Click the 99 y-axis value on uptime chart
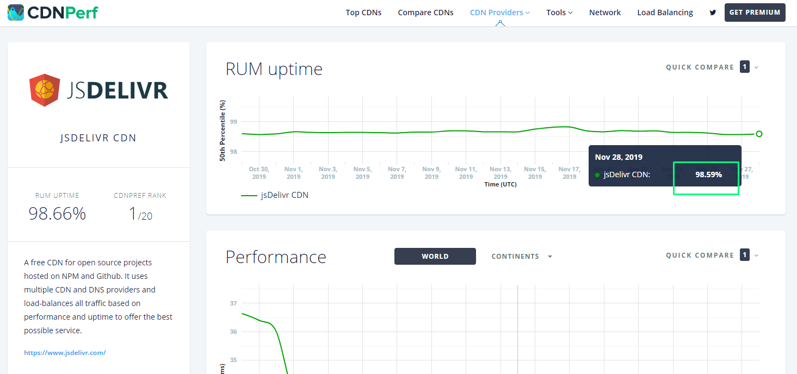 [x=233, y=122]
